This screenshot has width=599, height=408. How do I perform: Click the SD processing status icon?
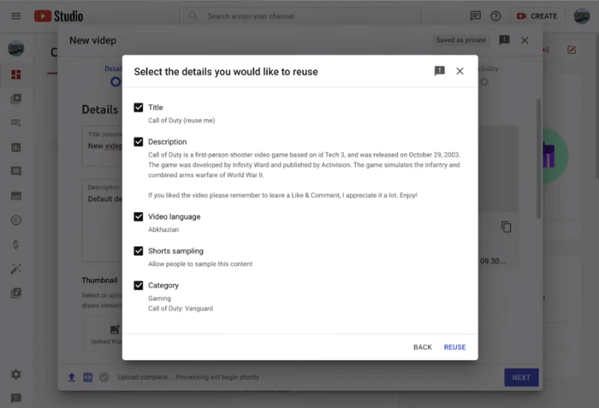[88, 377]
